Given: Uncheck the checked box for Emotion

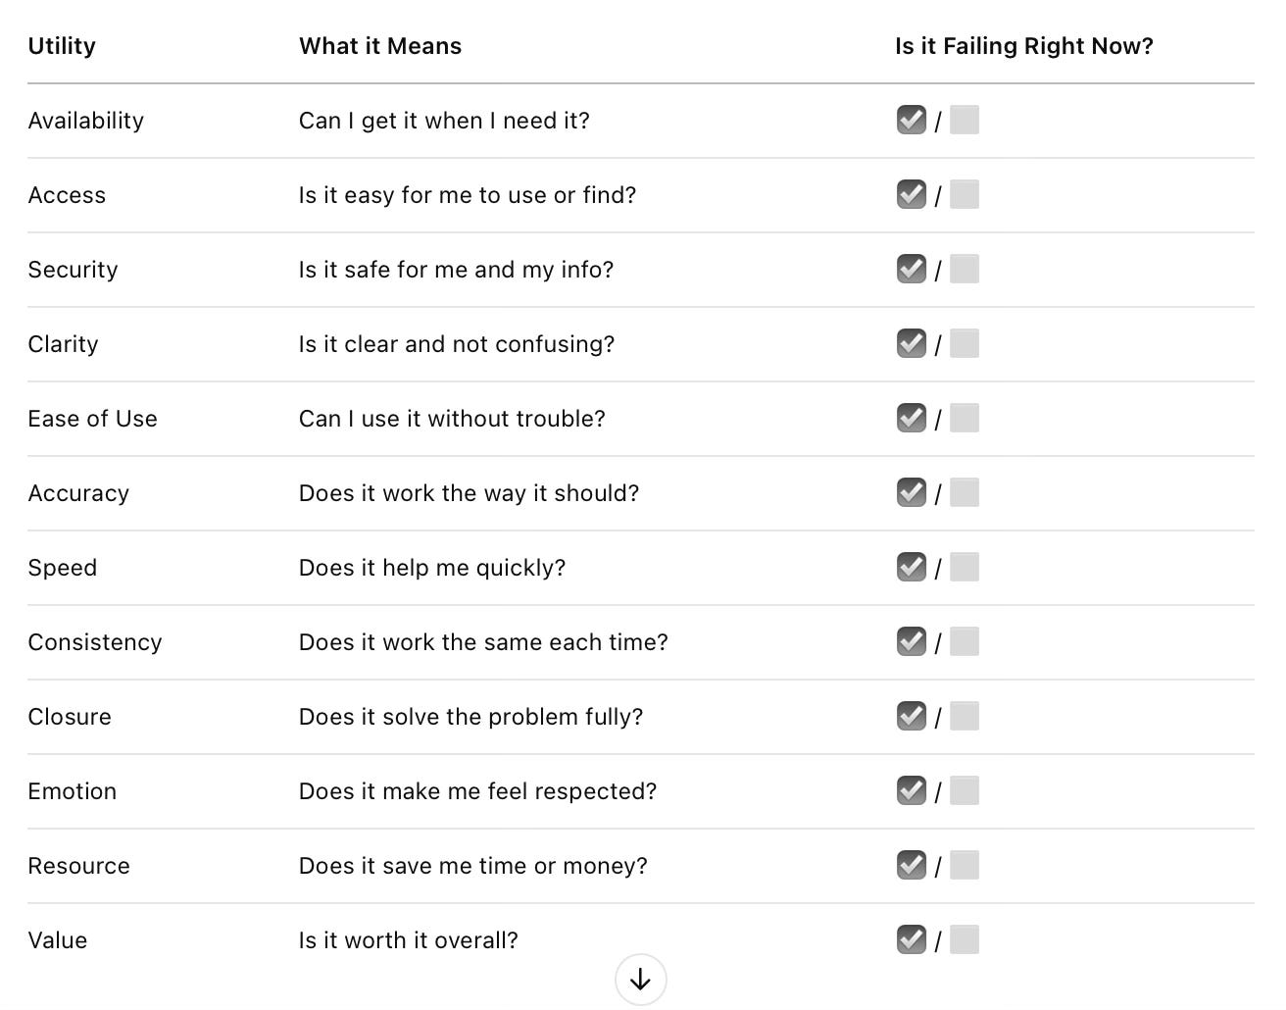Looking at the screenshot, I should tap(912, 790).
